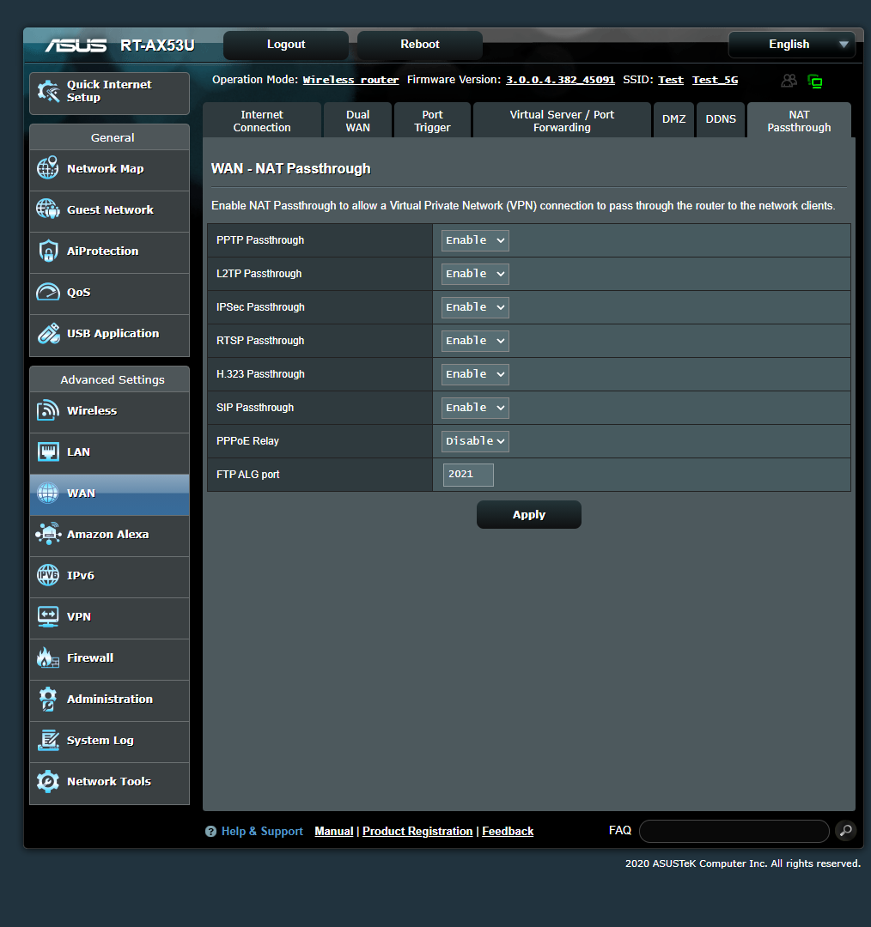Click the Test_5G SSID link
Viewport: 871px width, 927px height.
coord(715,80)
